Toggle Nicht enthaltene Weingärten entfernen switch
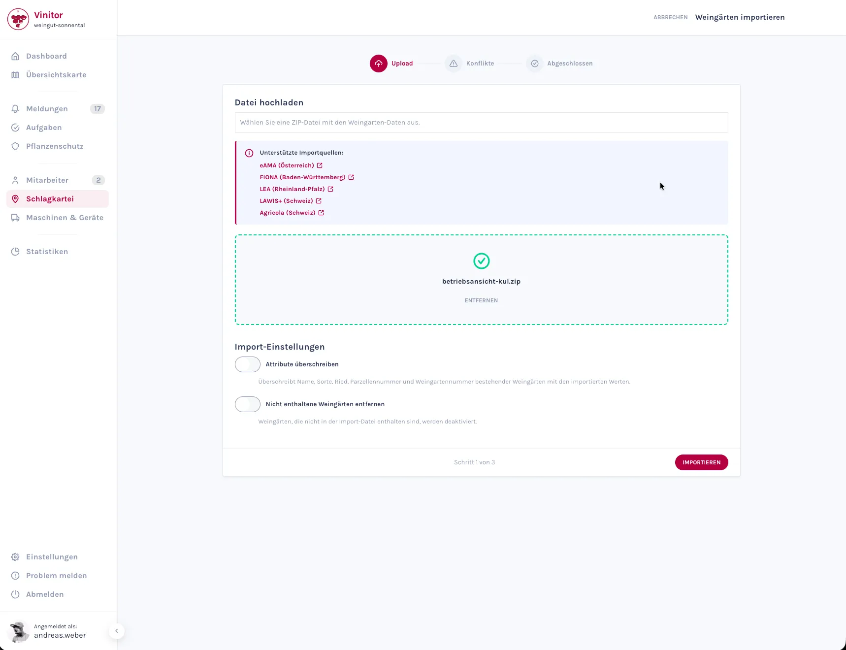 (248, 404)
